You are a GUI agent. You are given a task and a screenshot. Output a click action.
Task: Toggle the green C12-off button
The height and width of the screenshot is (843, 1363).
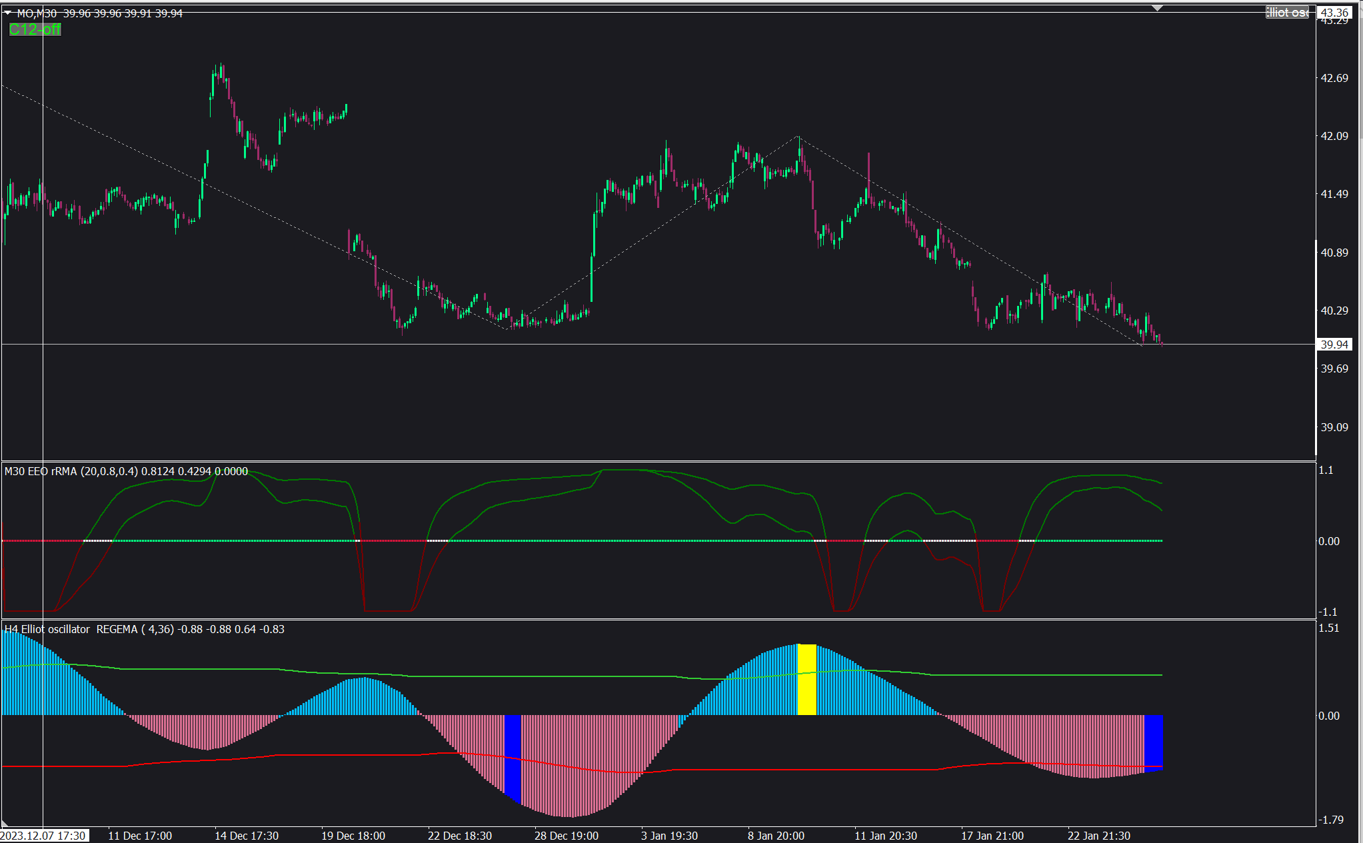click(x=35, y=29)
